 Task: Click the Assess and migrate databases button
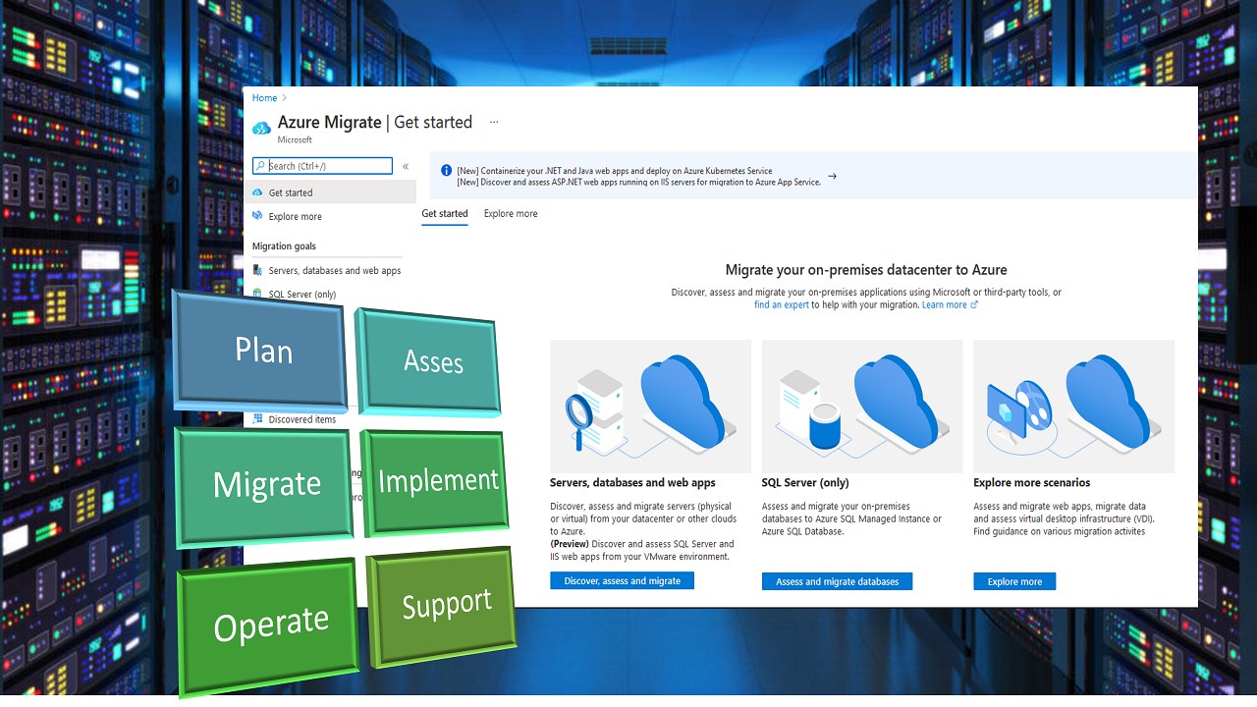click(837, 581)
